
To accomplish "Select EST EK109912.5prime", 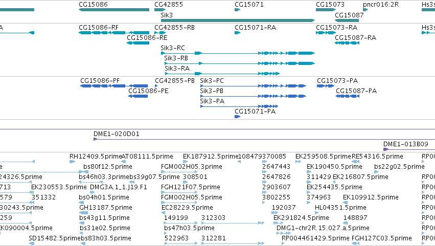I will coord(371,198).
